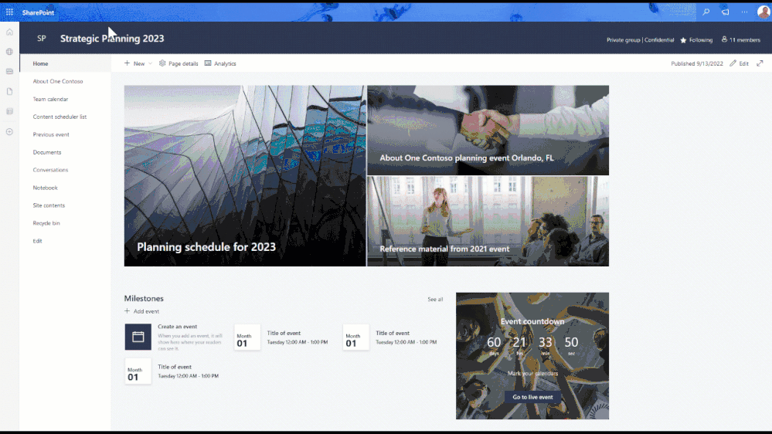This screenshot has width=772, height=434.
Task: Open Site contents nav link
Action: (x=49, y=205)
